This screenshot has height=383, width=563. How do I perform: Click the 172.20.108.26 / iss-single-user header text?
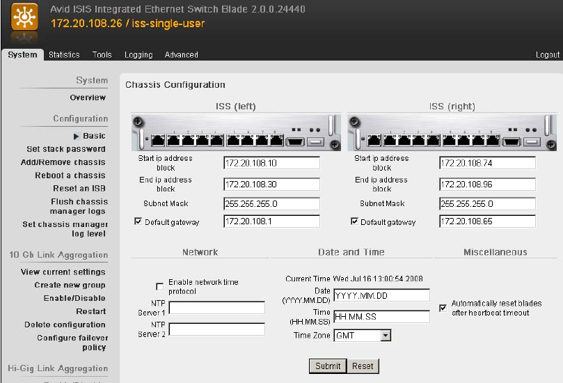[x=128, y=24]
